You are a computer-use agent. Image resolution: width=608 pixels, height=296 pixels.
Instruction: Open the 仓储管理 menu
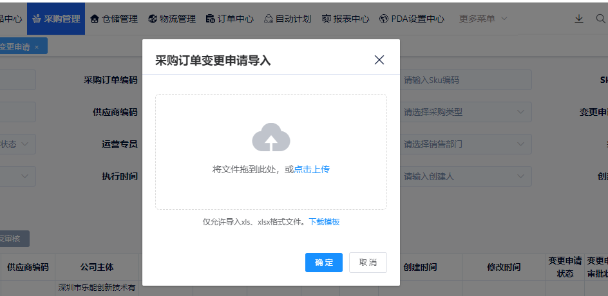pos(114,19)
